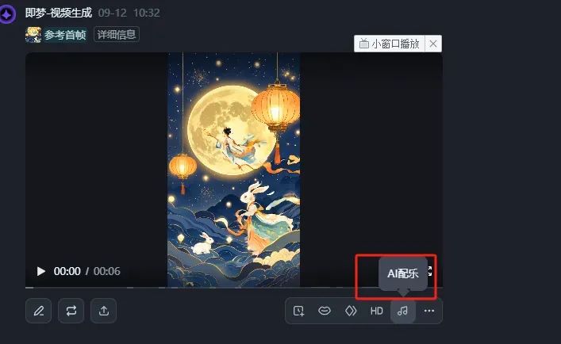Close the 小窗口播放 popup with X
This screenshot has width=561, height=344.
click(x=433, y=44)
